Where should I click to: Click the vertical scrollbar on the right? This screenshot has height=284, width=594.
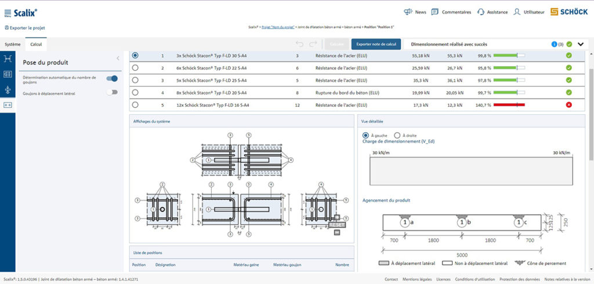[591, 114]
